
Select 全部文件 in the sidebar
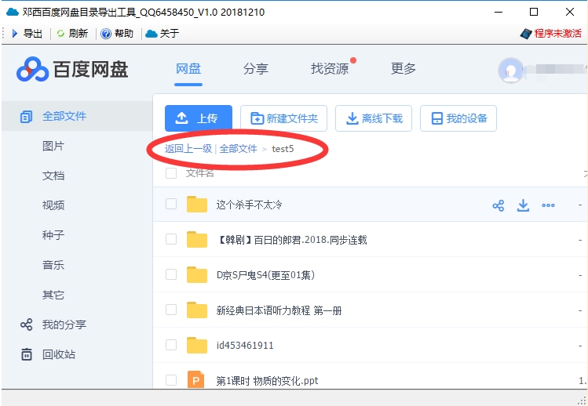(77, 117)
